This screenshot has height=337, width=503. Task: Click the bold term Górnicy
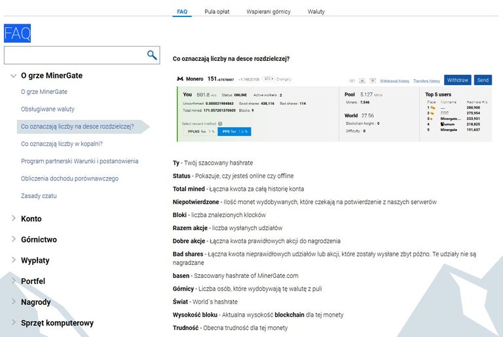(183, 289)
